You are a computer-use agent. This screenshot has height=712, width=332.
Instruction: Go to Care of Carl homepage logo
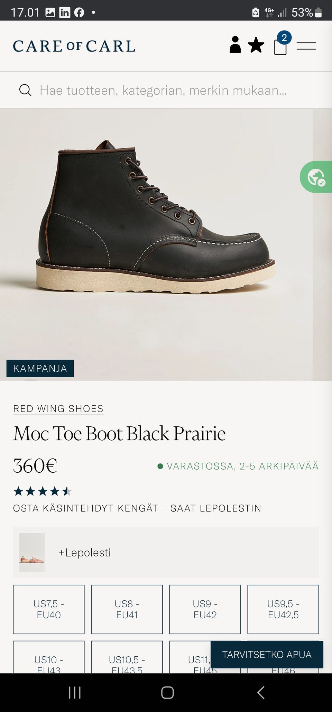click(x=74, y=46)
